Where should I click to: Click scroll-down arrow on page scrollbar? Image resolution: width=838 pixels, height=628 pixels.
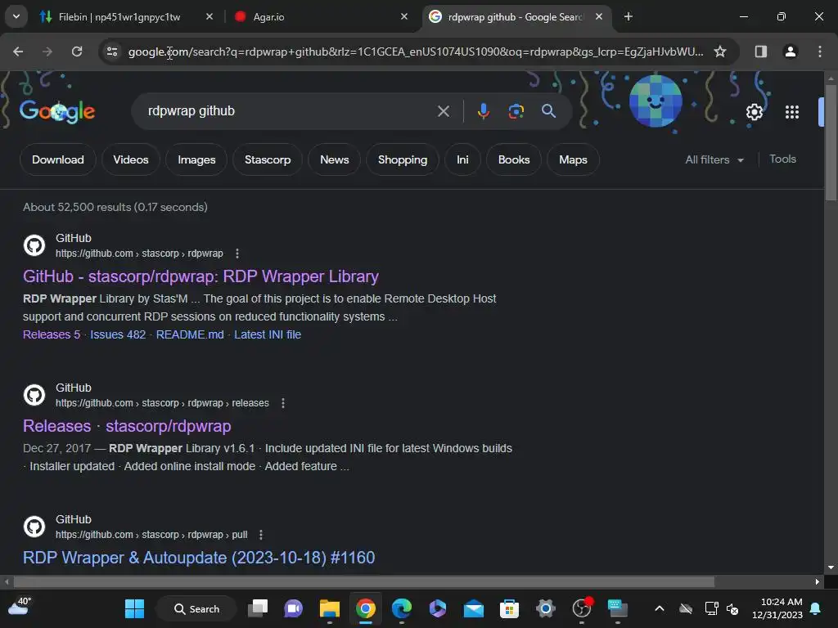point(831,567)
